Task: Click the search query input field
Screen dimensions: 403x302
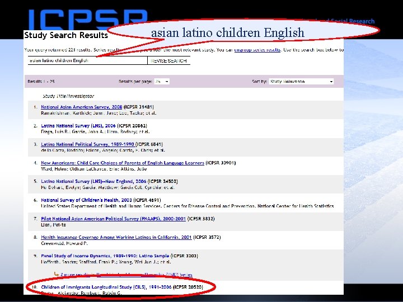Action: (x=88, y=60)
